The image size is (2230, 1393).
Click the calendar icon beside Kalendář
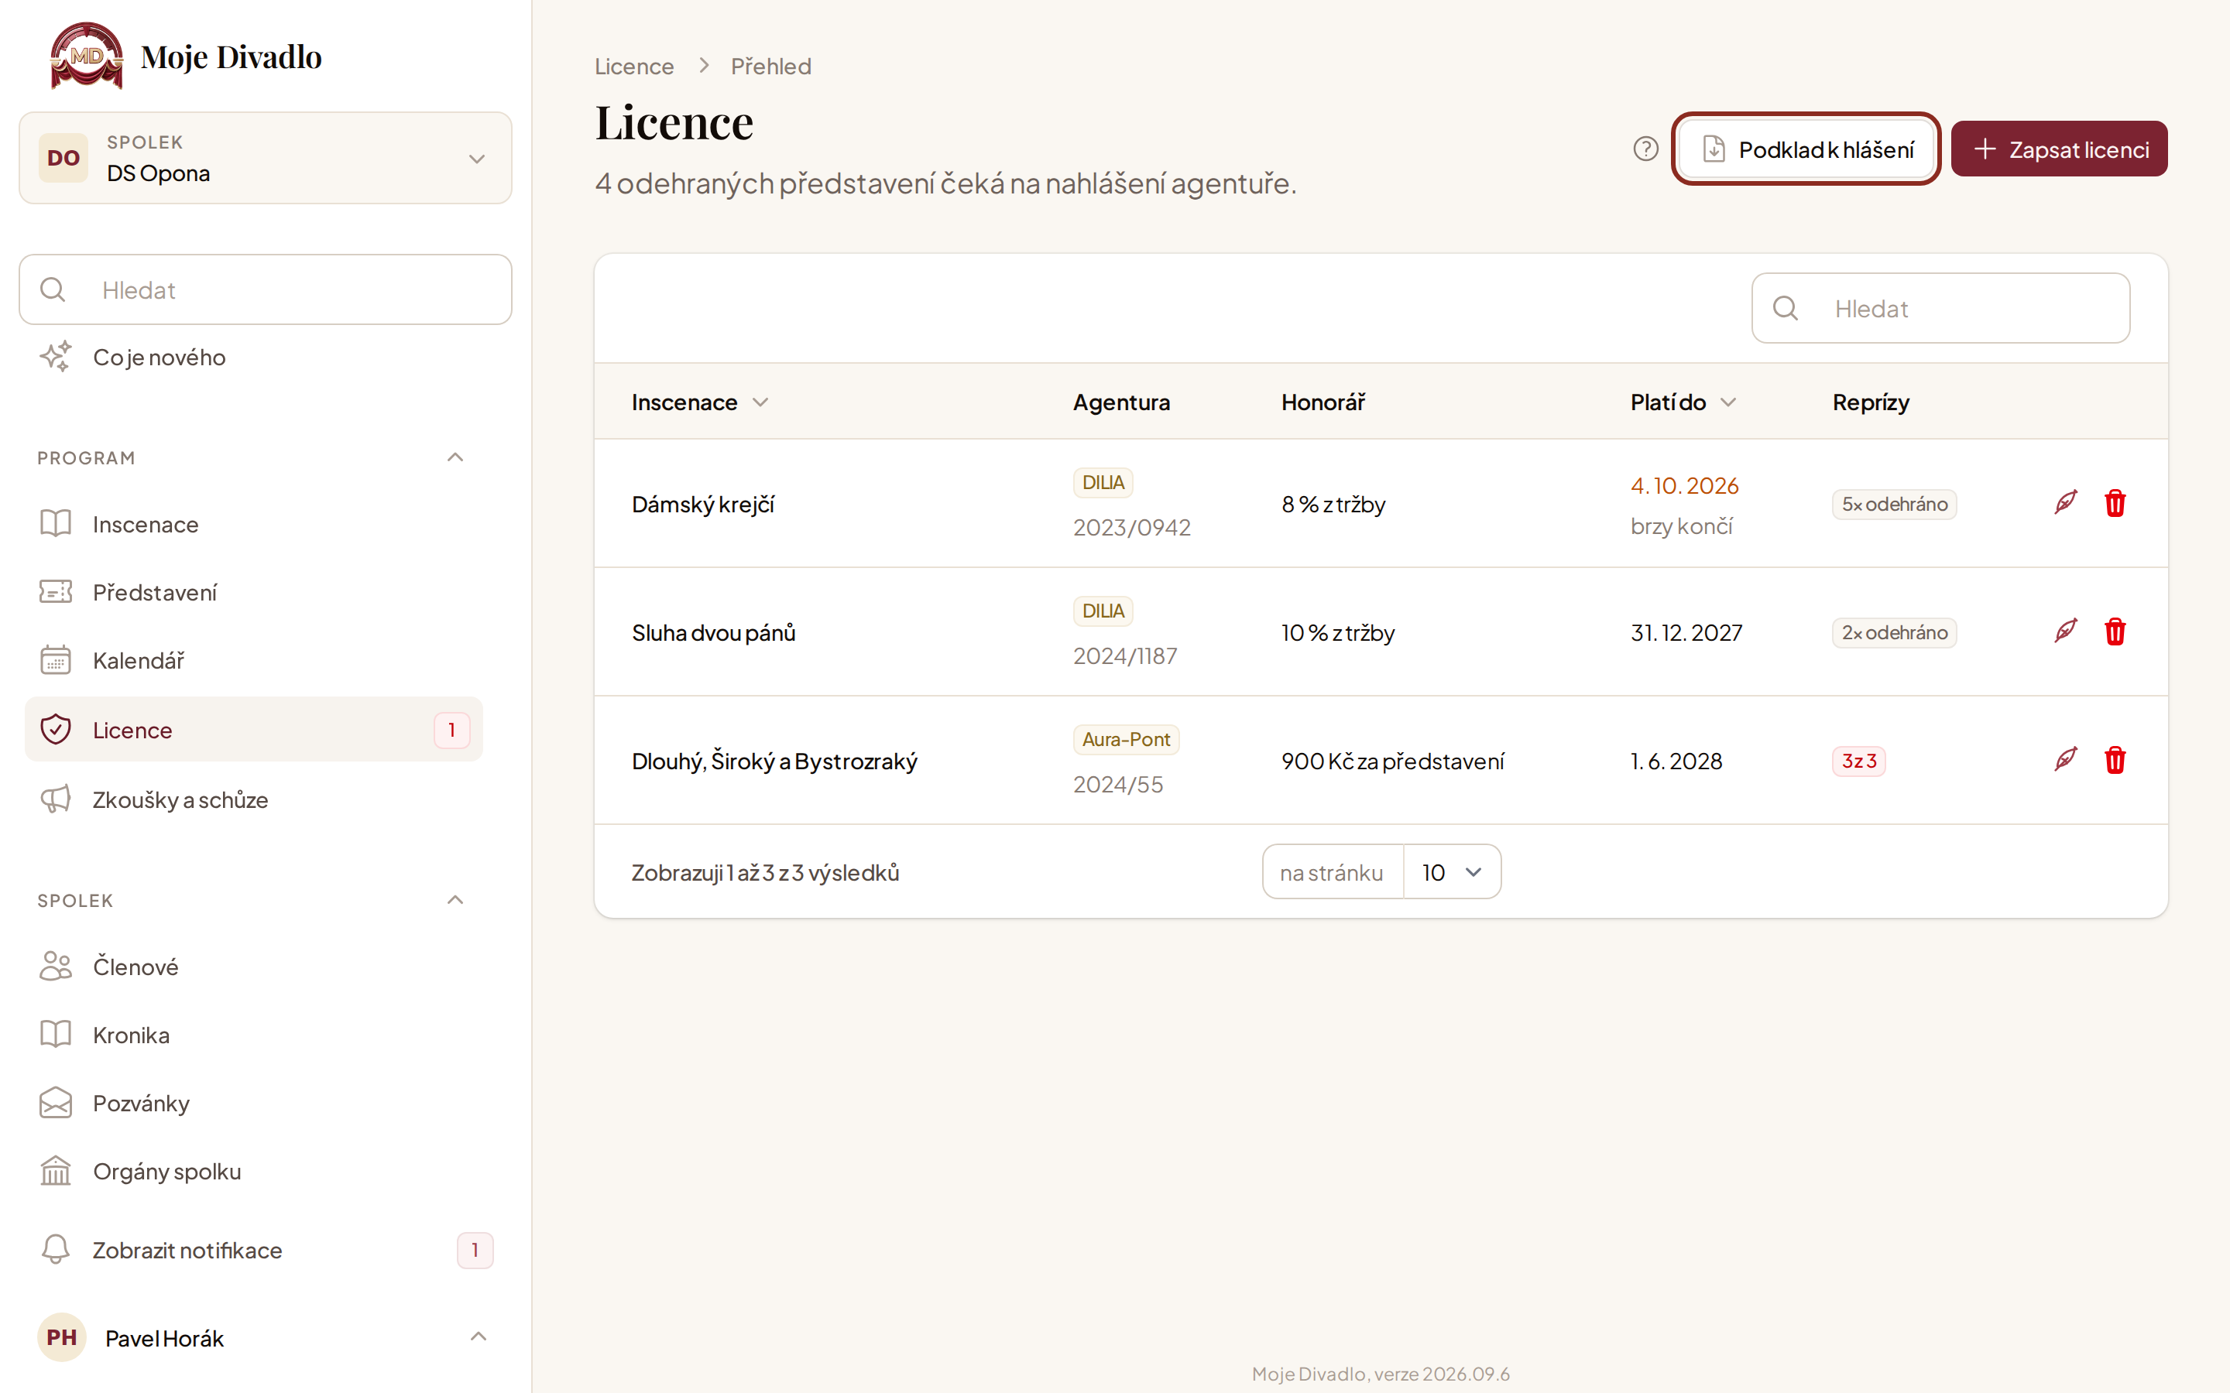(x=55, y=659)
